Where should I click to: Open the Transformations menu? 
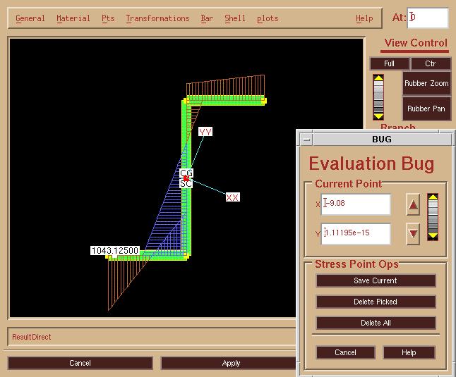coord(157,18)
